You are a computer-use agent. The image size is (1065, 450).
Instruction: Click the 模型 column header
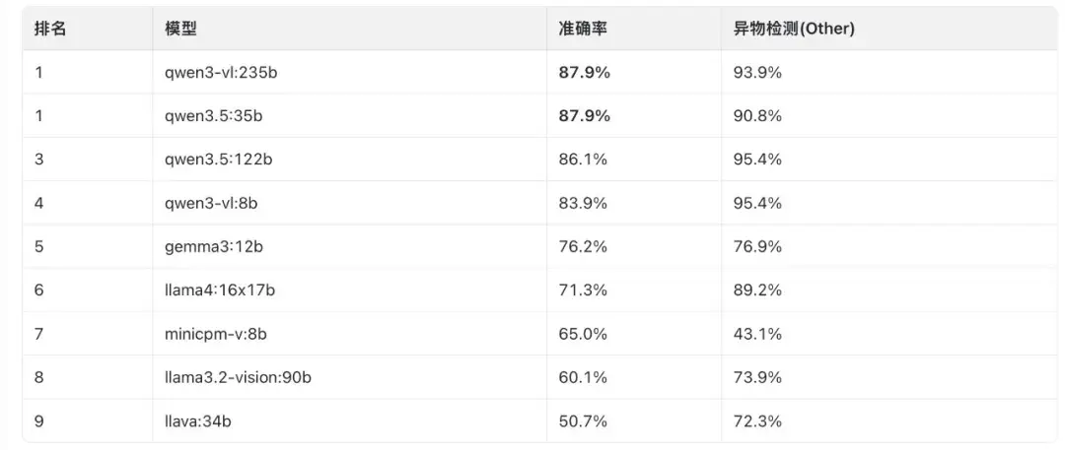click(180, 29)
